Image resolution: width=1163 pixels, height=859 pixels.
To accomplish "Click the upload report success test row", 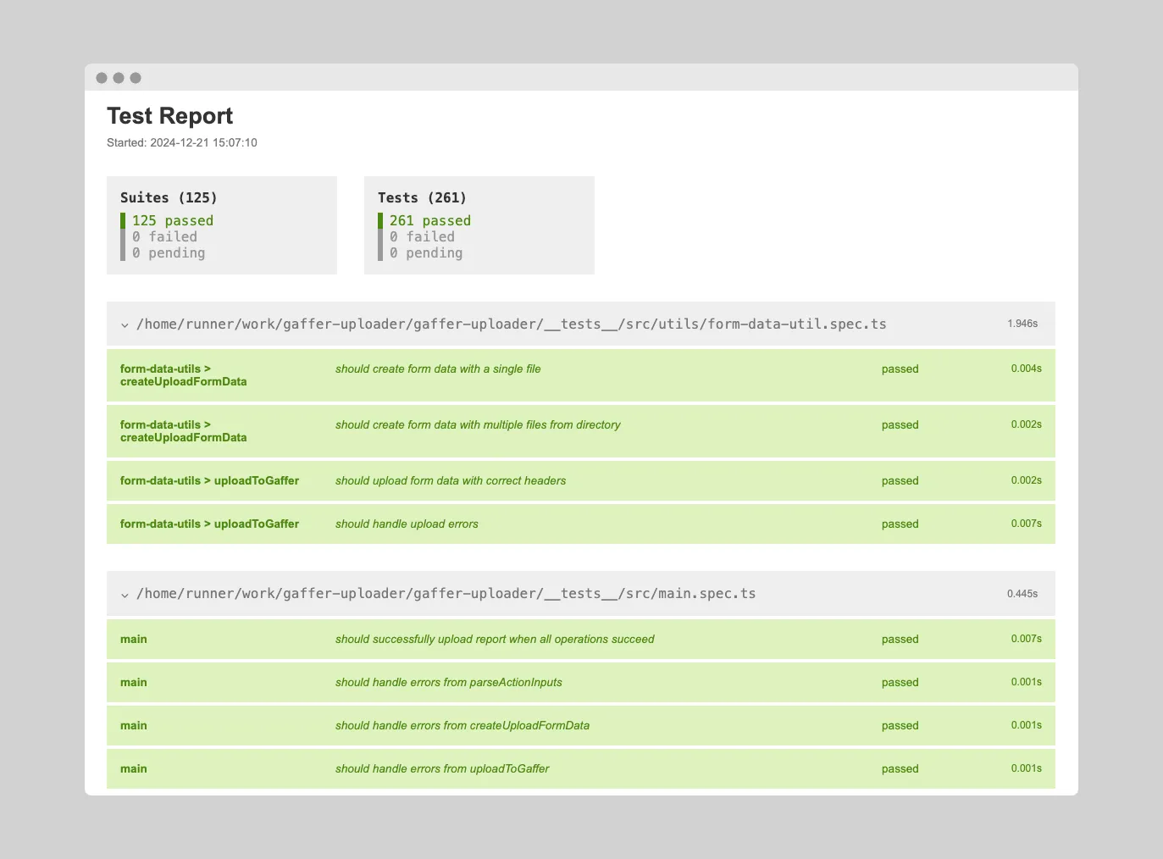I will (494, 639).
